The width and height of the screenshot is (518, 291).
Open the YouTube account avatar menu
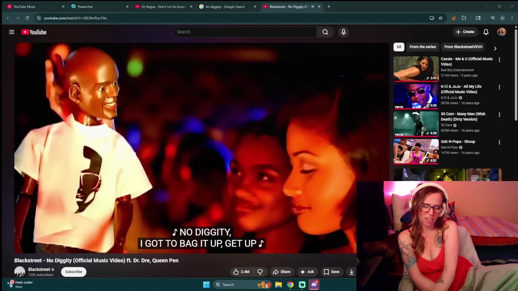[501, 32]
